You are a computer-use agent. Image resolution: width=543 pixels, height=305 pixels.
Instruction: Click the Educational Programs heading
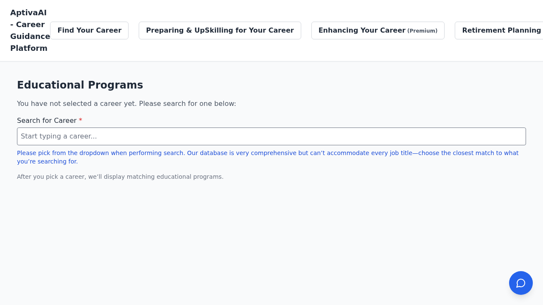coord(80,85)
